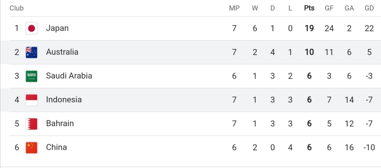
Task: Click Japan's 19 points value
Action: 309,29
